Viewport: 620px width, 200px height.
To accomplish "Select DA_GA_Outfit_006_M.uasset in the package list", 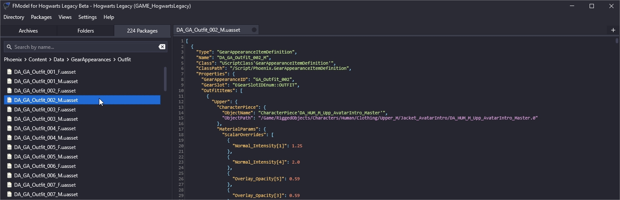I will pyautogui.click(x=82, y=176).
